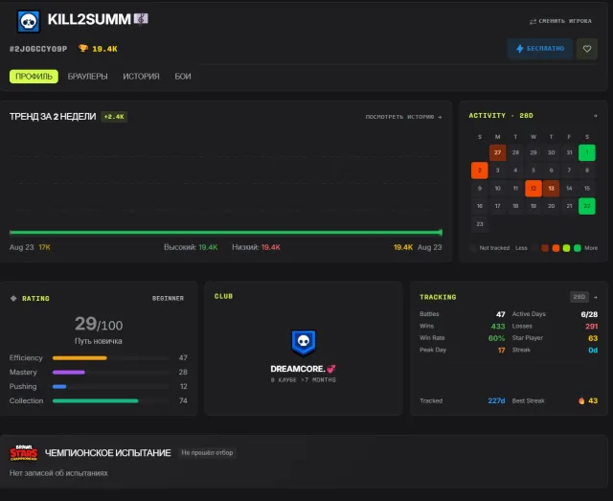Click the green trend line end point
Screen dimensions: 613x501
click(441, 233)
